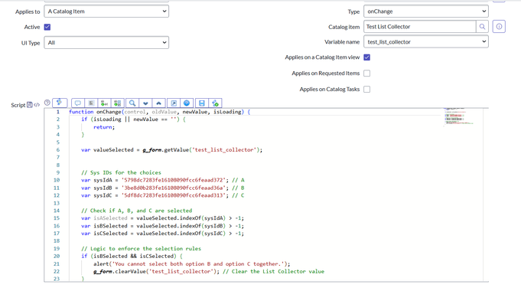Click 'clearValue' call on line 22
The height and width of the screenshot is (291, 521).
[x=130, y=272]
